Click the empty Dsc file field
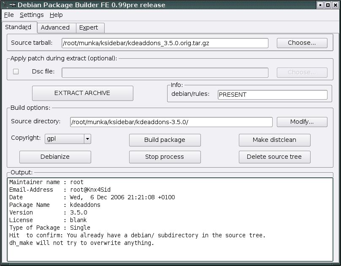 [165, 73]
